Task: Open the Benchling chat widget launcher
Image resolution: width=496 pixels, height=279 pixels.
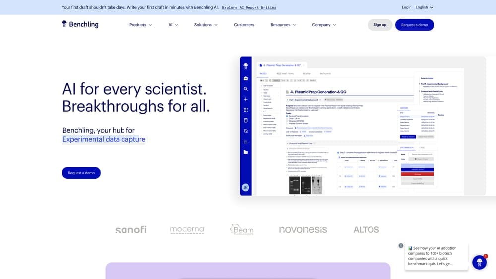Action: 479,262
